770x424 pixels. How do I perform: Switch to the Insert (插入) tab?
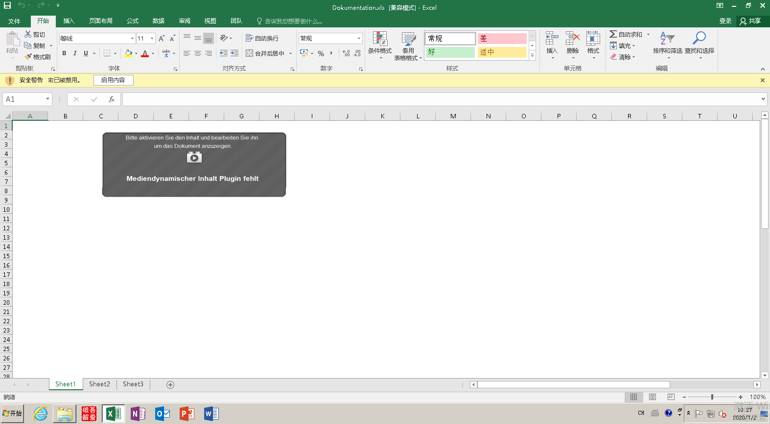[69, 21]
